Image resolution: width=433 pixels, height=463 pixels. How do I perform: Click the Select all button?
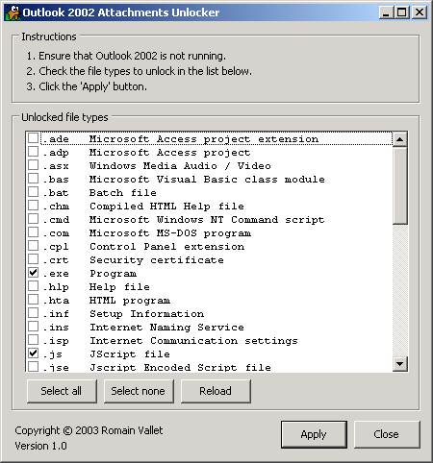coord(62,391)
